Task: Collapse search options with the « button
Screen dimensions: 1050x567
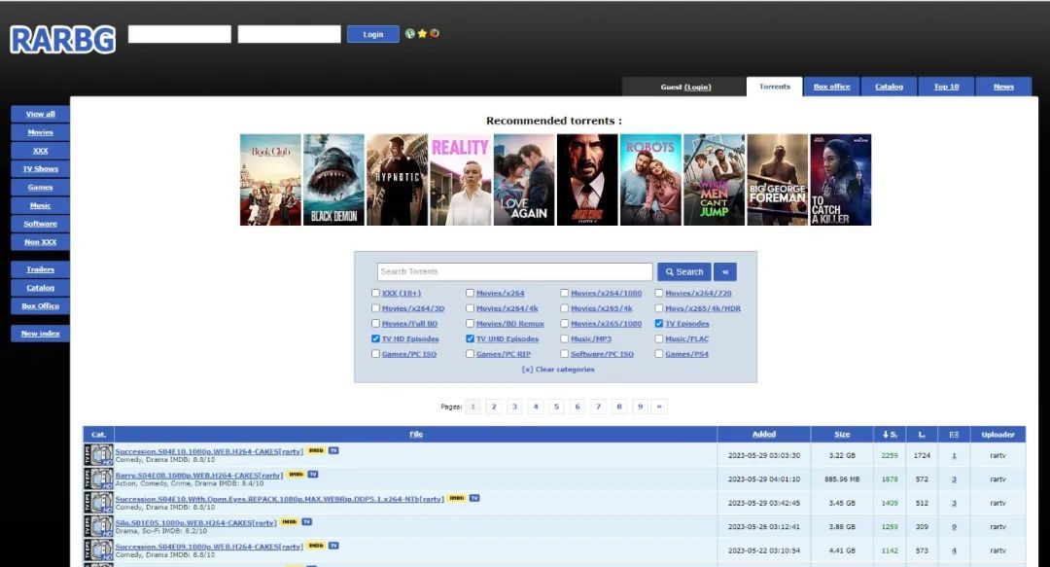Action: 725,271
